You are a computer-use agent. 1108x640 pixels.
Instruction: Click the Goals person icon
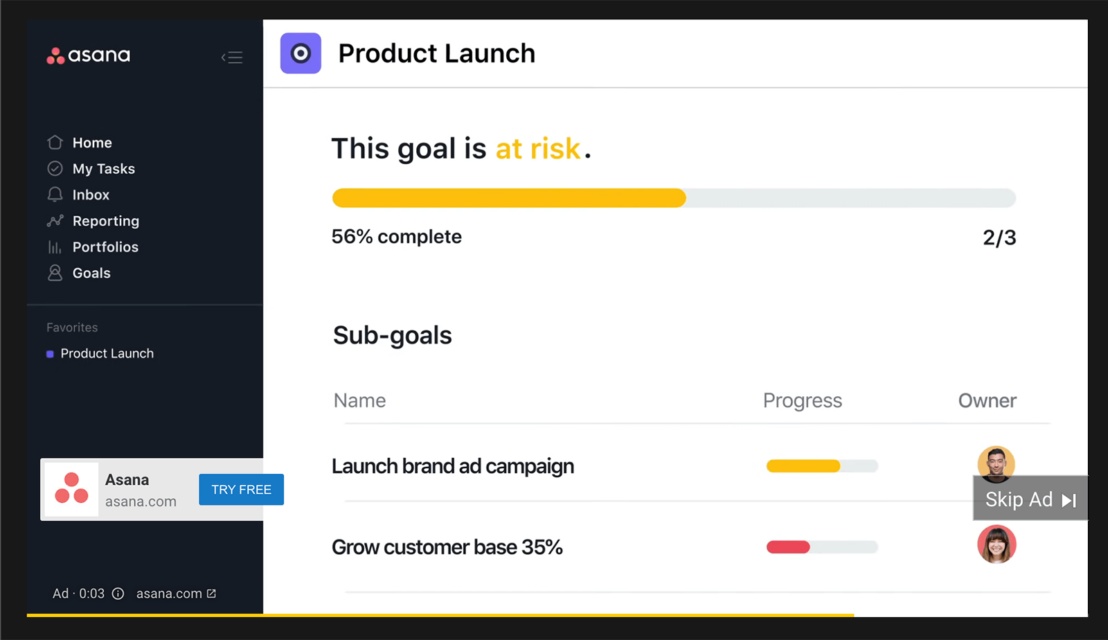(55, 273)
